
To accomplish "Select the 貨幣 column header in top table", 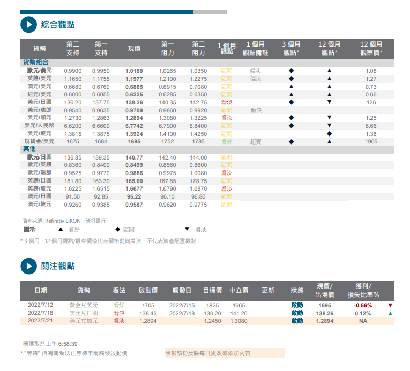I will point(40,49).
